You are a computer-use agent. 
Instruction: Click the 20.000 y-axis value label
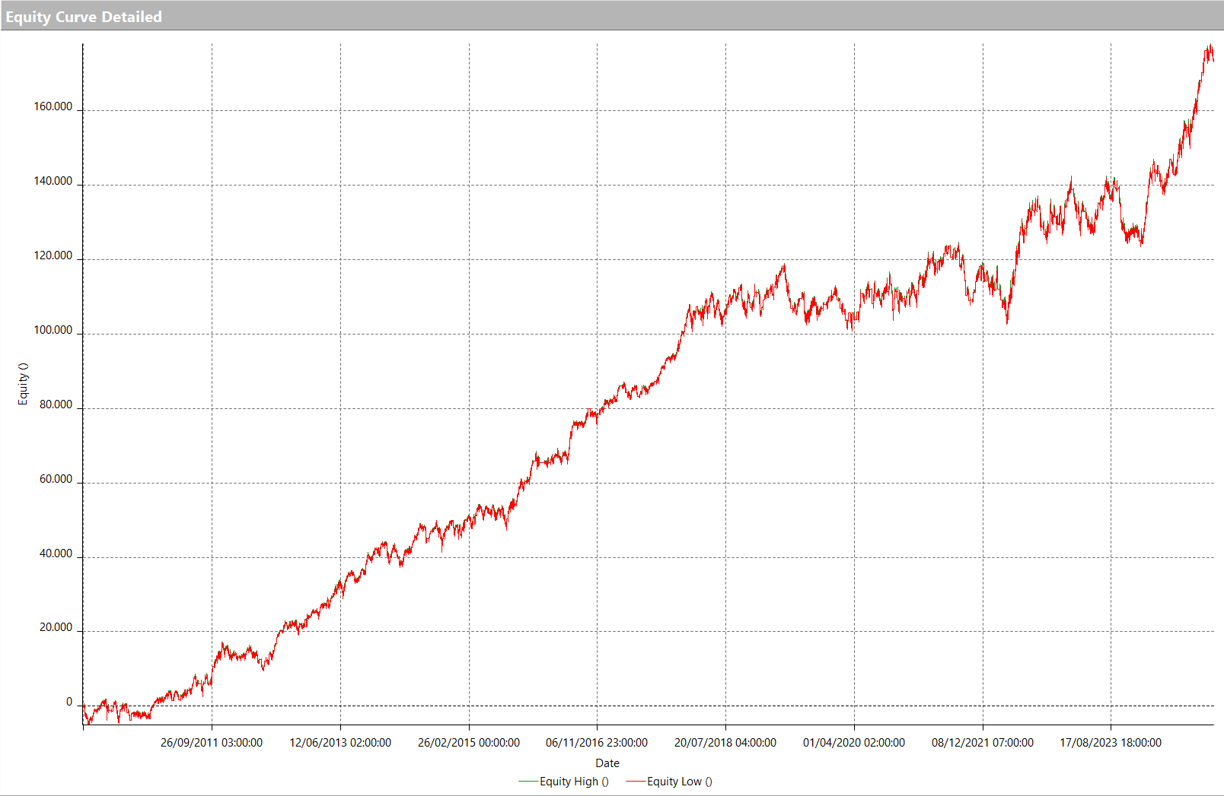click(56, 628)
